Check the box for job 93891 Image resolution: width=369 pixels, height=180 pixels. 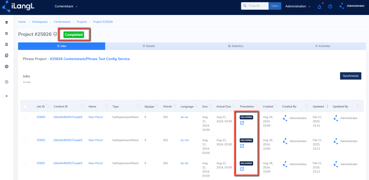25,164
